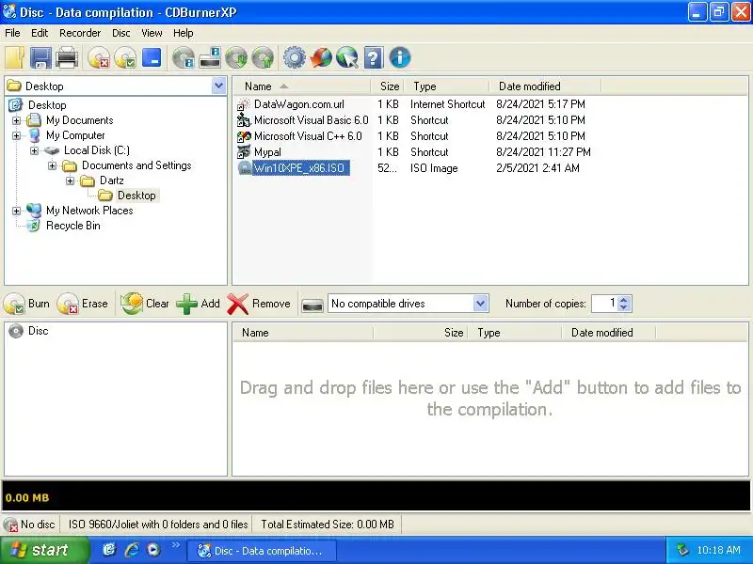Click the disc green down-arrow icon
This screenshot has width=753, height=564.
(x=236, y=58)
